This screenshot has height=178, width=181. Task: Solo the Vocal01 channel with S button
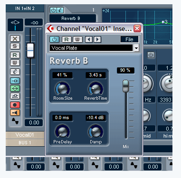point(15,46)
